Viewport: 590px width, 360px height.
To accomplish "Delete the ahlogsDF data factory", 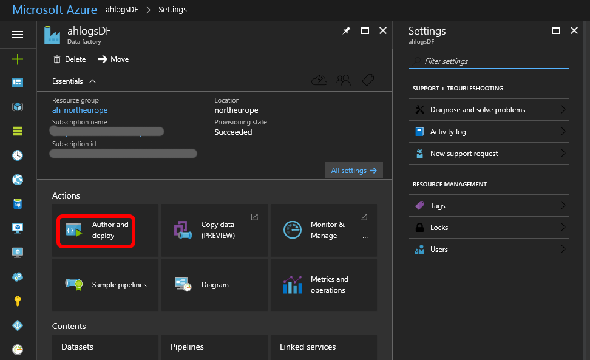I will [70, 59].
